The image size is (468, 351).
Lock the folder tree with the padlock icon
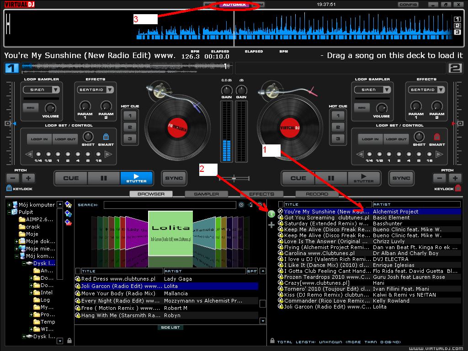pyautogui.click(x=69, y=340)
